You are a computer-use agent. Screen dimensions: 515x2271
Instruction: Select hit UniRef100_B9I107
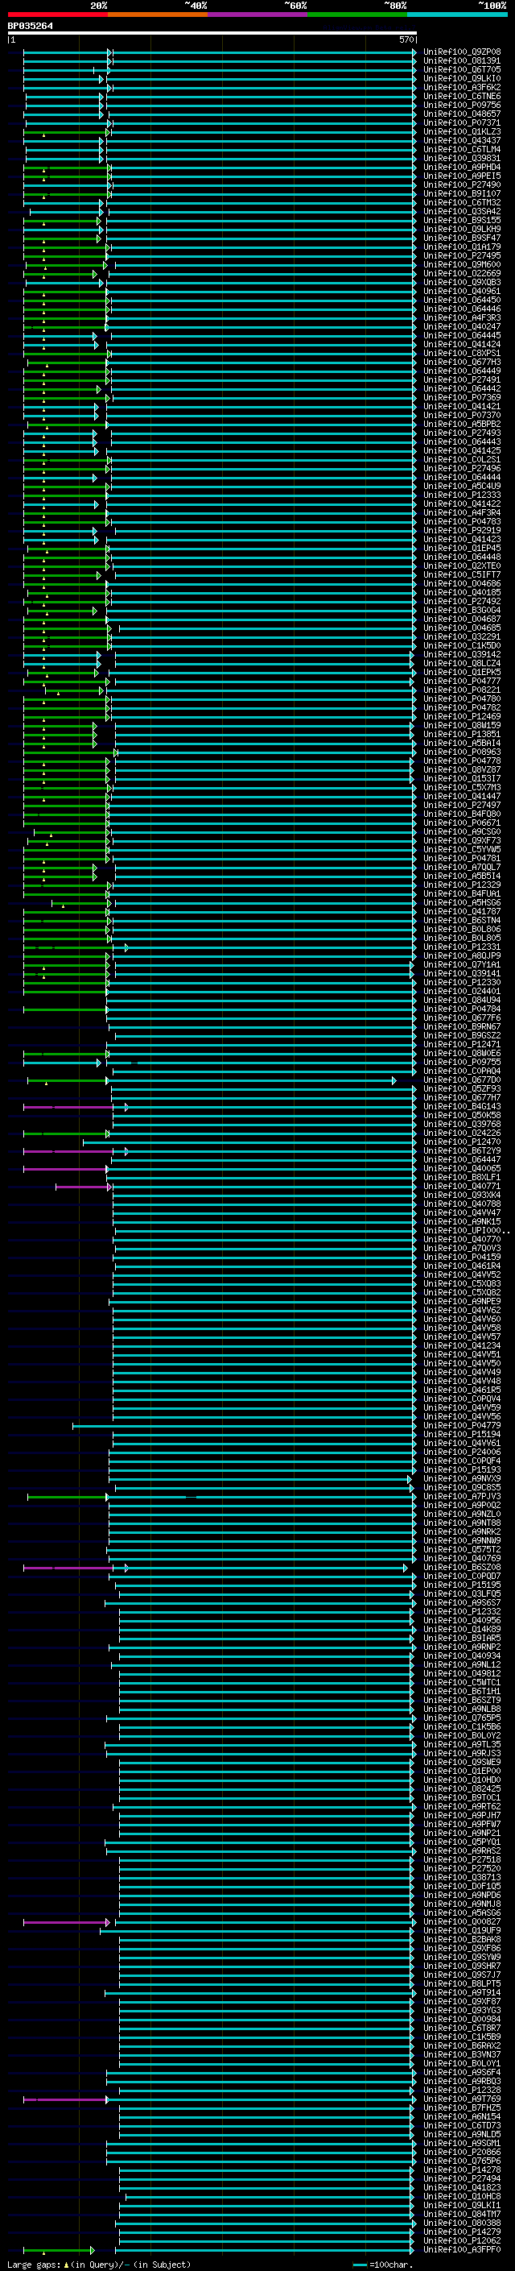(x=462, y=194)
